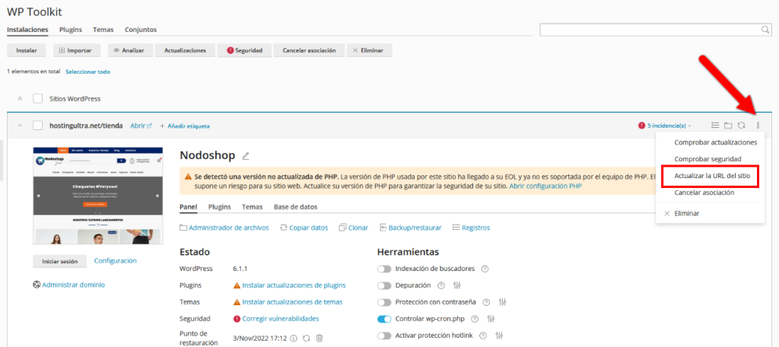
Task: Click the refresh icon in site header row
Action: tap(742, 126)
